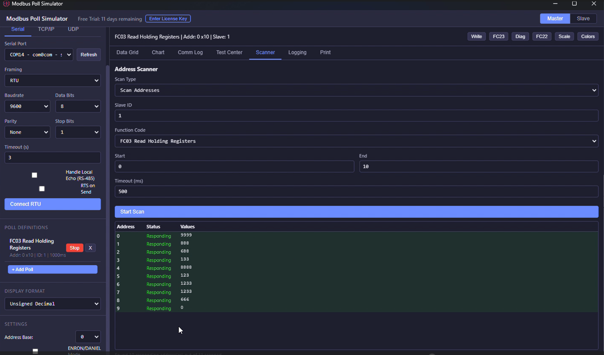Enable RTS on Send
604x355 pixels.
tap(42, 189)
